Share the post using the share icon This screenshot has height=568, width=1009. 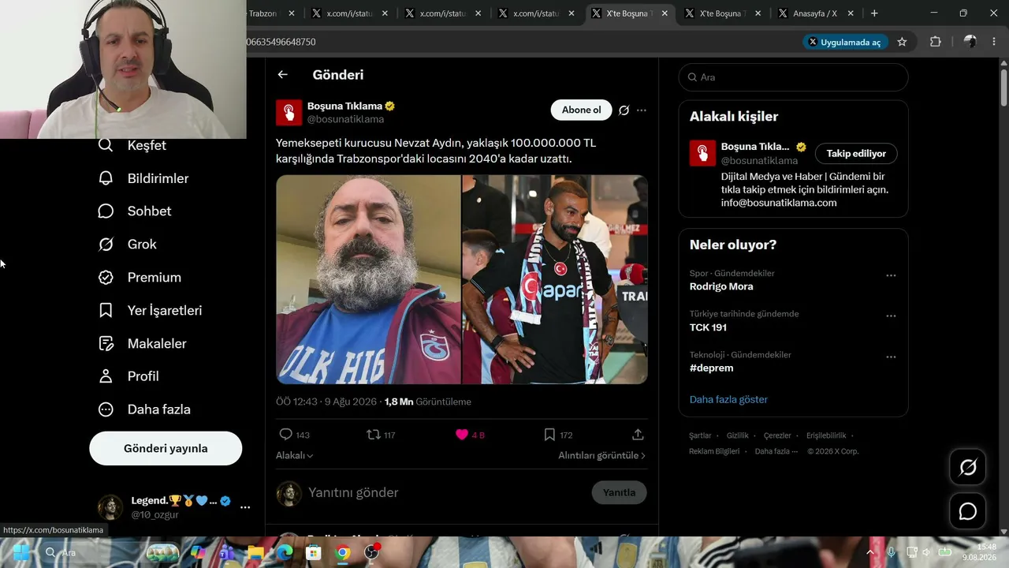(638, 435)
